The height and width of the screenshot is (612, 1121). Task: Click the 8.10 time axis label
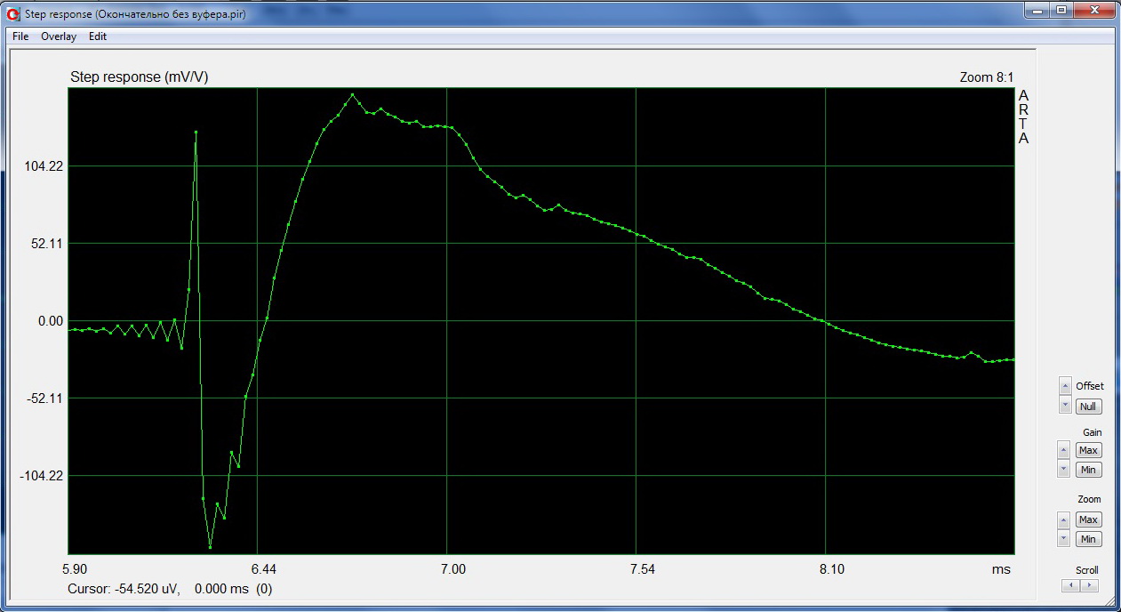point(832,568)
